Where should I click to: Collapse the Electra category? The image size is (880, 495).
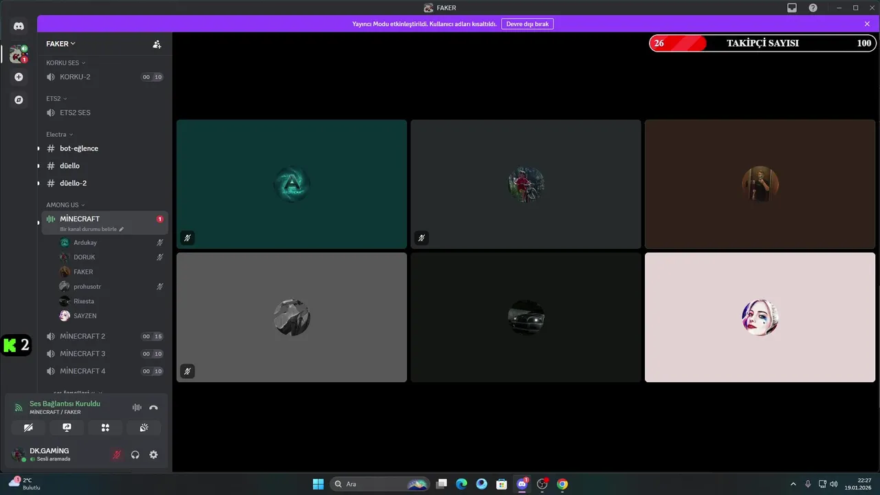[59, 134]
